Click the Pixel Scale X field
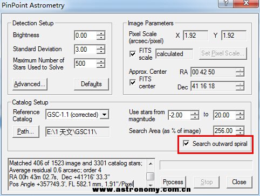 click(196, 36)
